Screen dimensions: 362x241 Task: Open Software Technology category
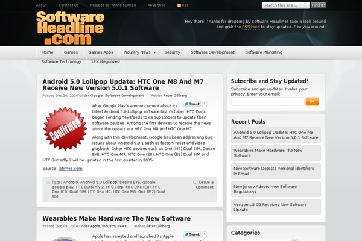click(61, 62)
